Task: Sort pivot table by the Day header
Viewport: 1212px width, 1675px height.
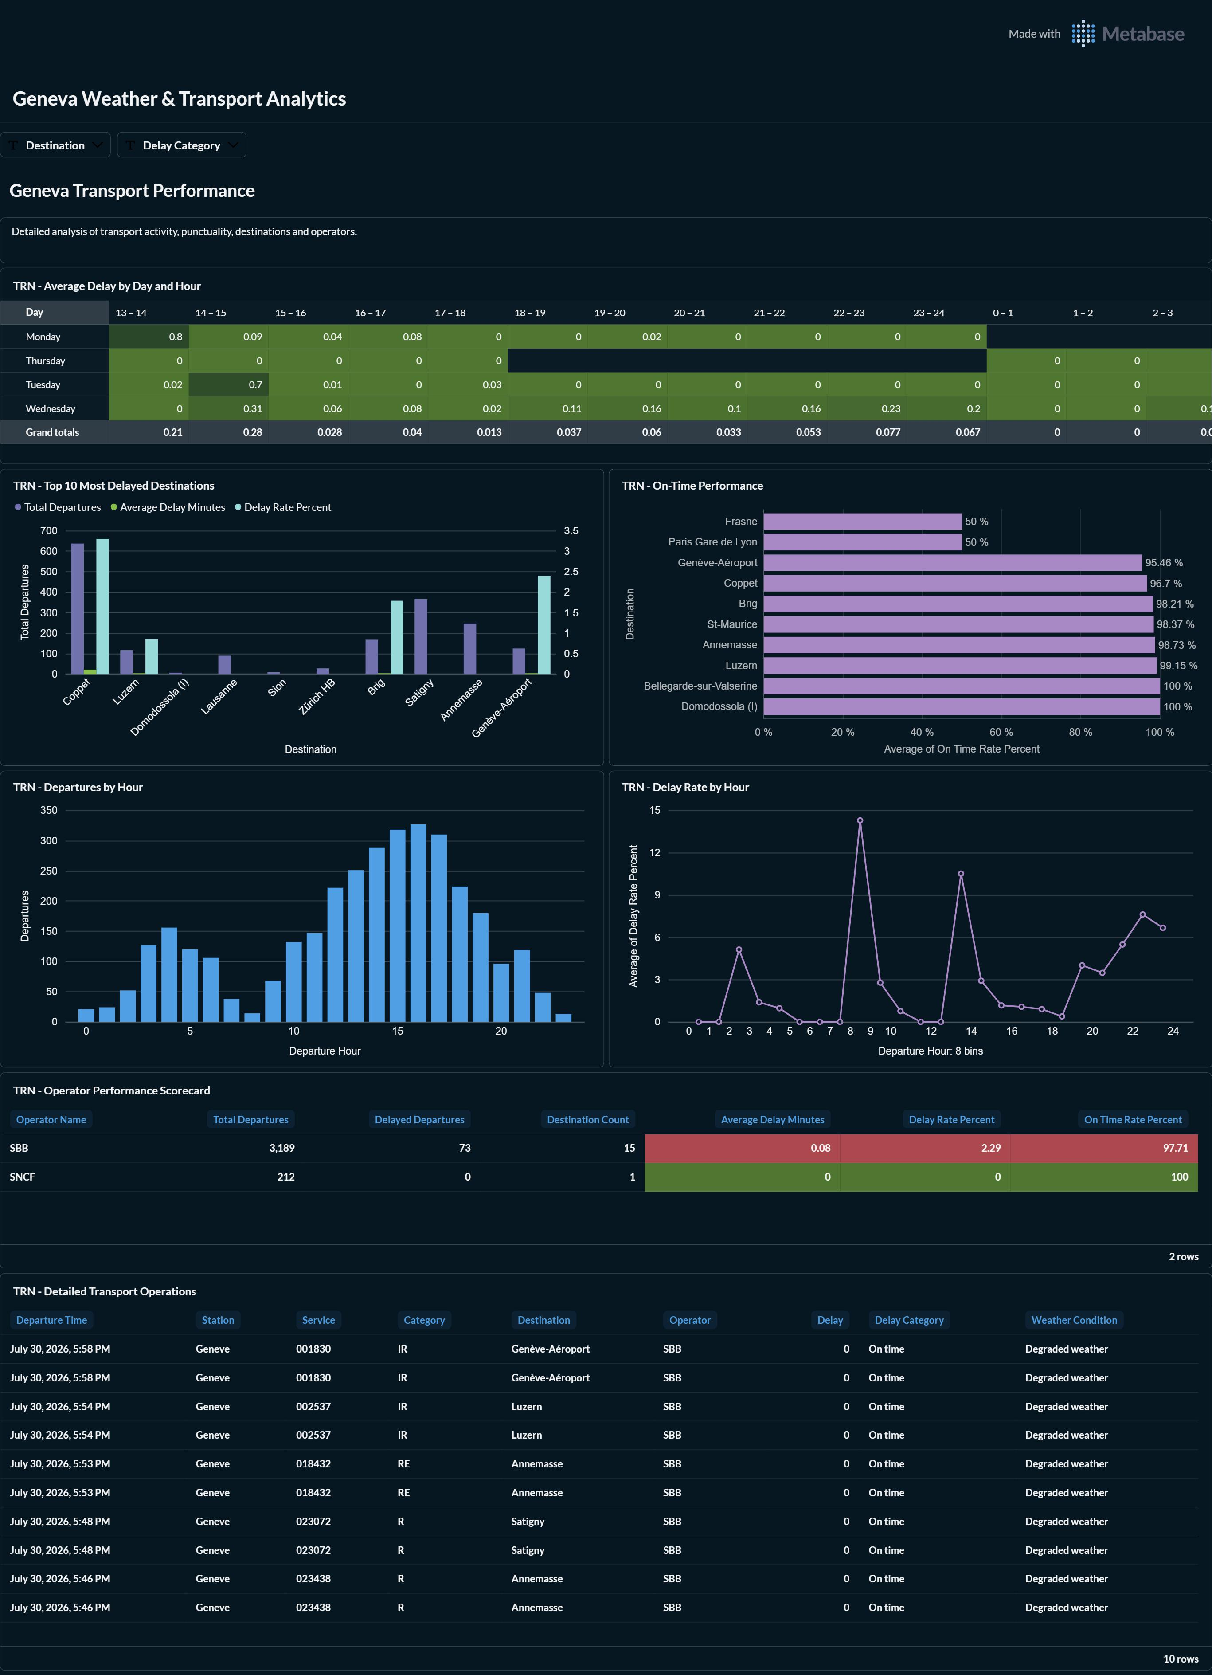Action: point(34,312)
